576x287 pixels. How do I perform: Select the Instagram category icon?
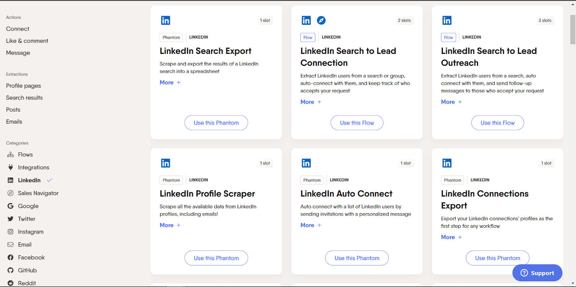pos(11,231)
